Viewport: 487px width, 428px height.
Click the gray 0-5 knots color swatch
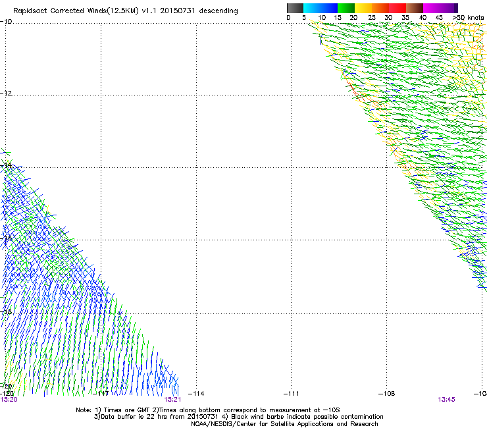(295, 8)
